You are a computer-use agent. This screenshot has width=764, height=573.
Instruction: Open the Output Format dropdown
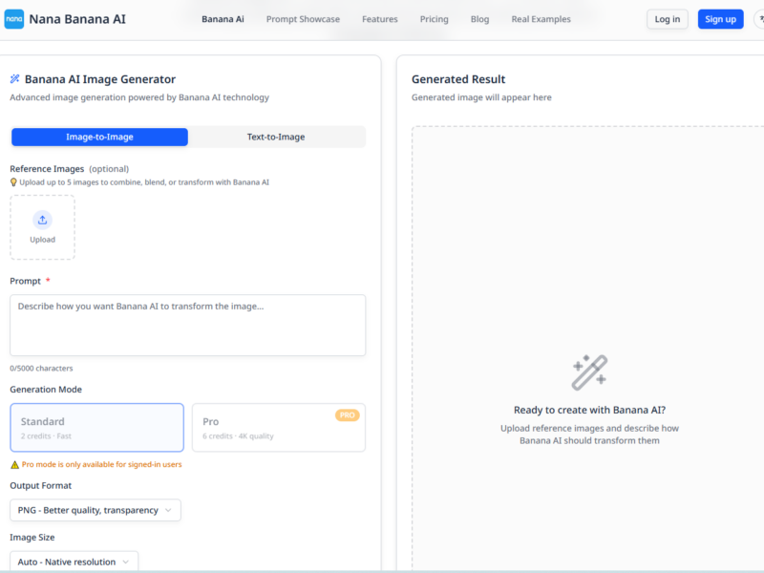coord(95,510)
